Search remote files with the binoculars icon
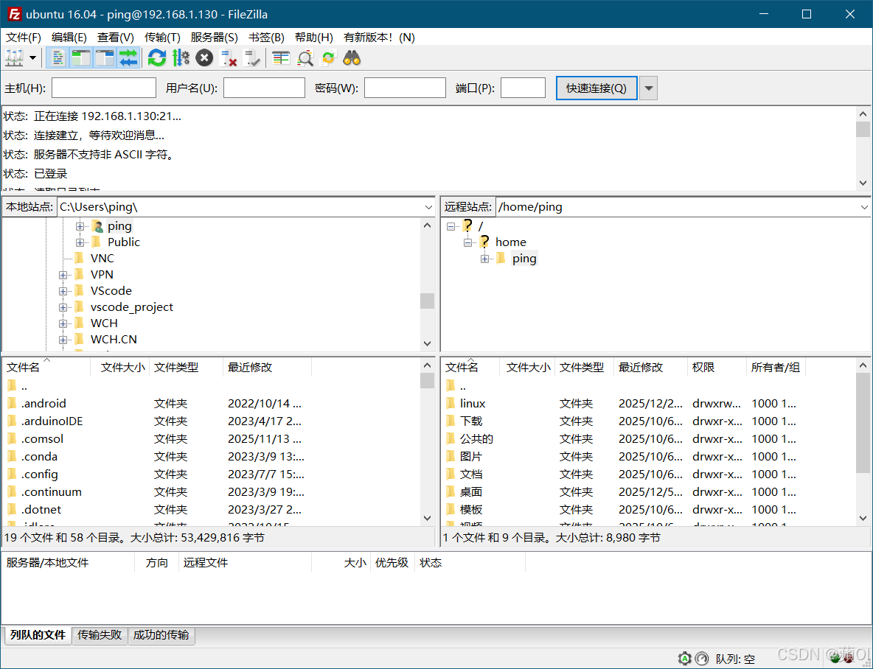The width and height of the screenshot is (873, 669). click(x=352, y=58)
